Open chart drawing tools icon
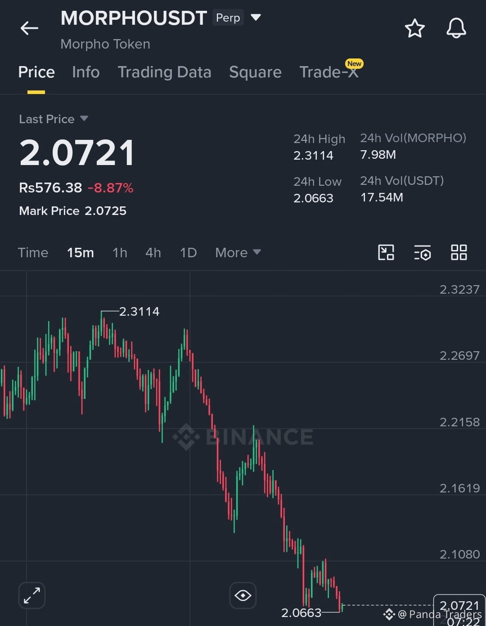Viewport: 486px width, 626px height. [x=386, y=253]
